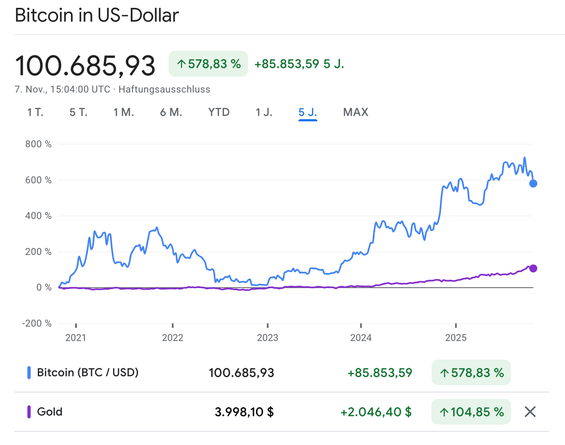Click Bitcoin row 578,83 % change badge
565x445 pixels.
point(471,372)
